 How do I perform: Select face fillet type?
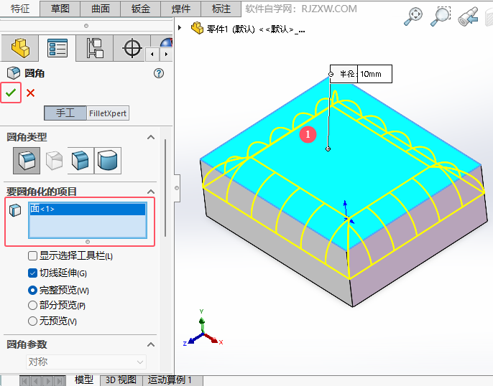pos(80,161)
